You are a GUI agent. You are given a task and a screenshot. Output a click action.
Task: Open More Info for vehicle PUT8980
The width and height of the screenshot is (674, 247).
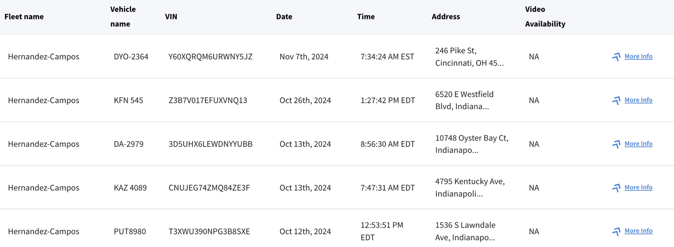(638, 231)
